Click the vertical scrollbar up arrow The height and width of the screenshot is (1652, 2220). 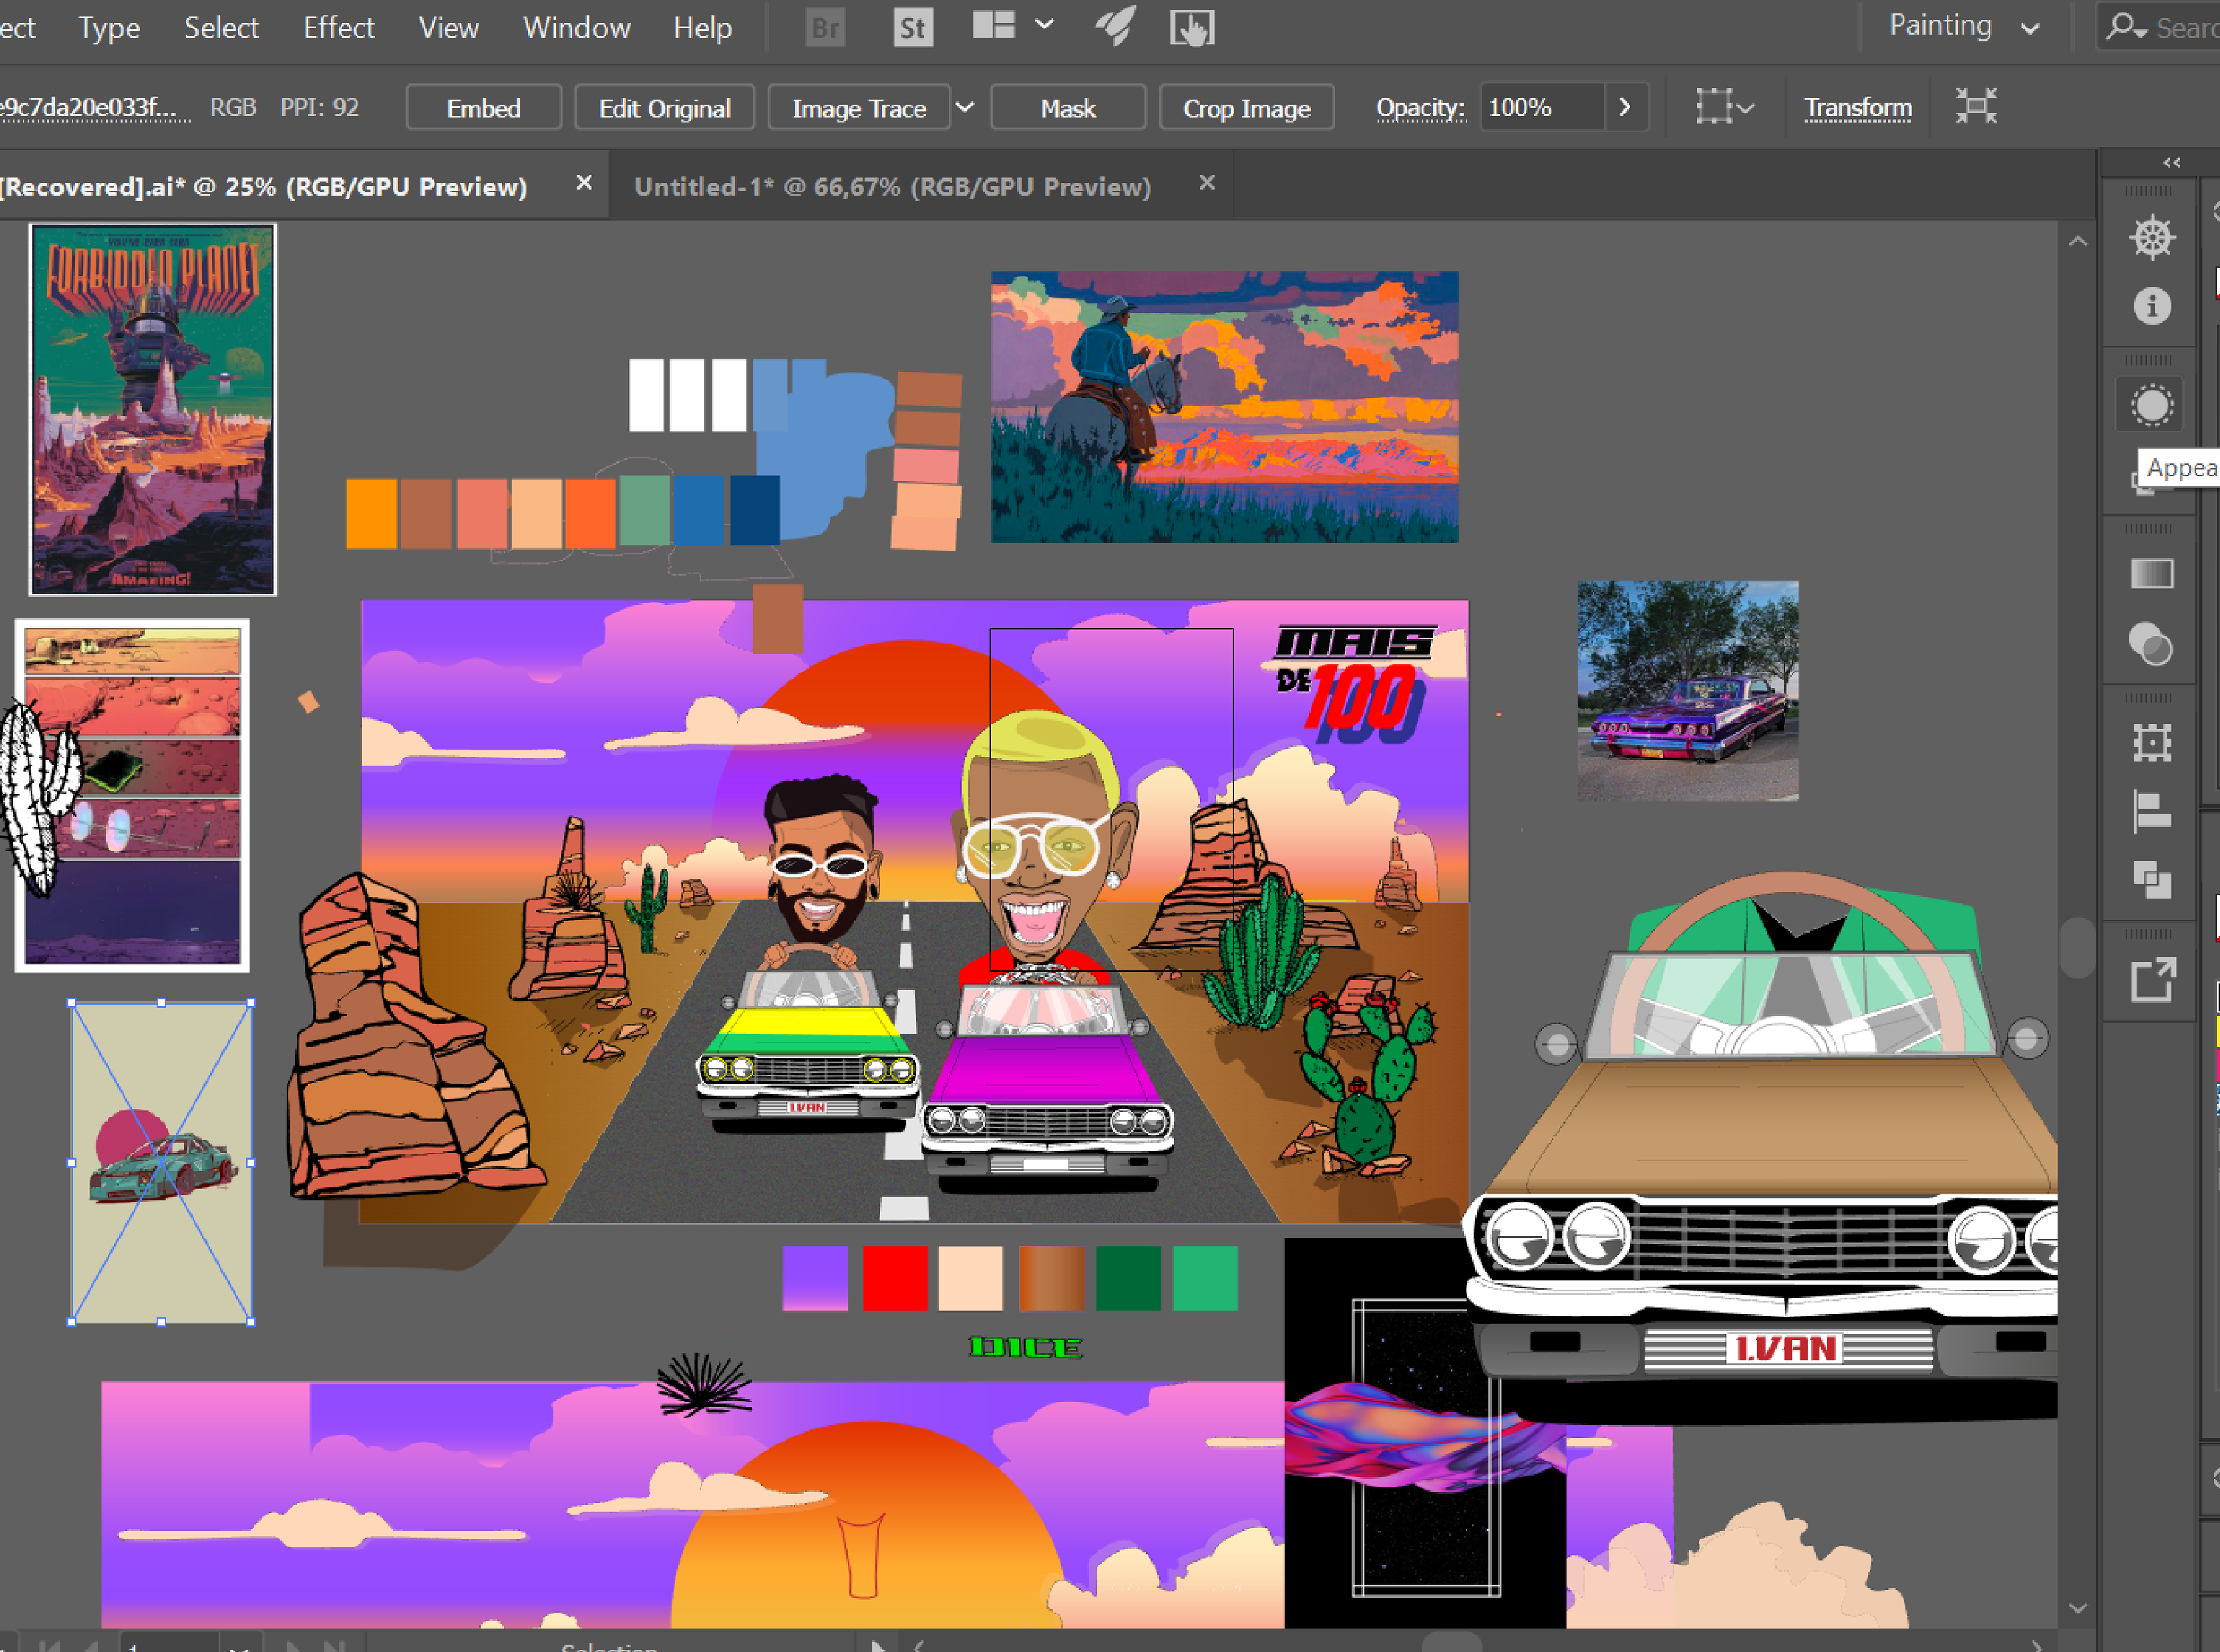pos(2078,241)
